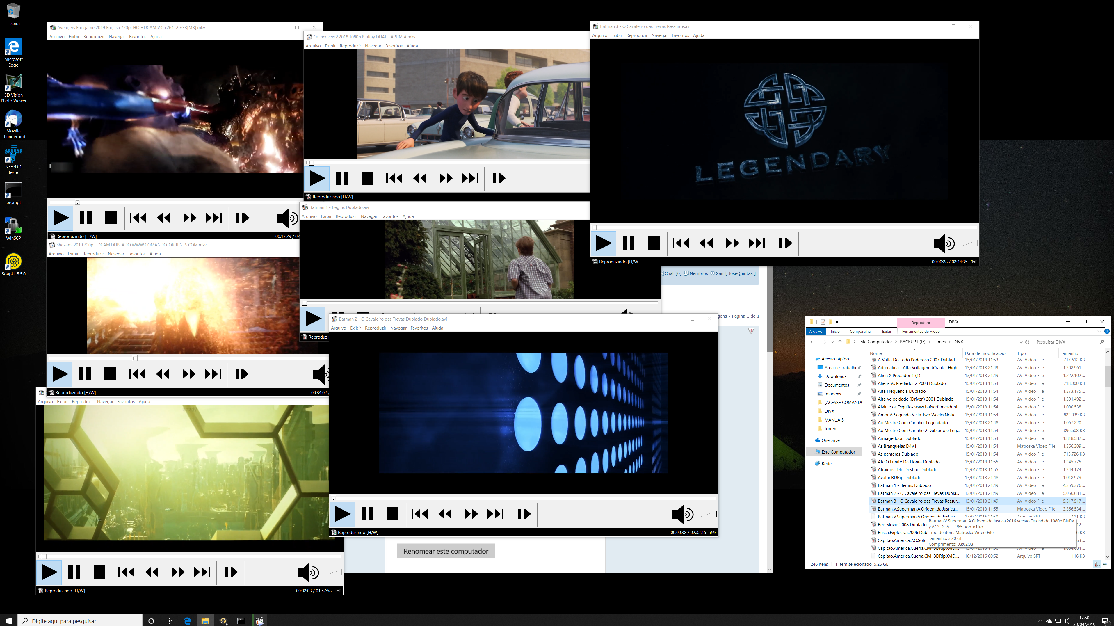This screenshot has height=626, width=1114.
Task: Go to previous file in Os Incriveis 2 player
Action: click(394, 178)
